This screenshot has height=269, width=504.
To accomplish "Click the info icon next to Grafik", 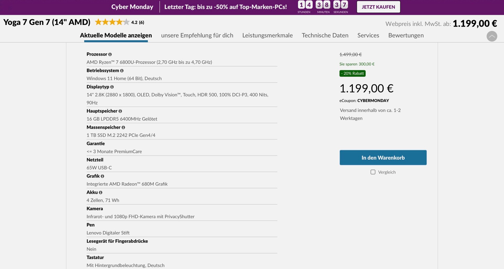I will pos(102,176).
